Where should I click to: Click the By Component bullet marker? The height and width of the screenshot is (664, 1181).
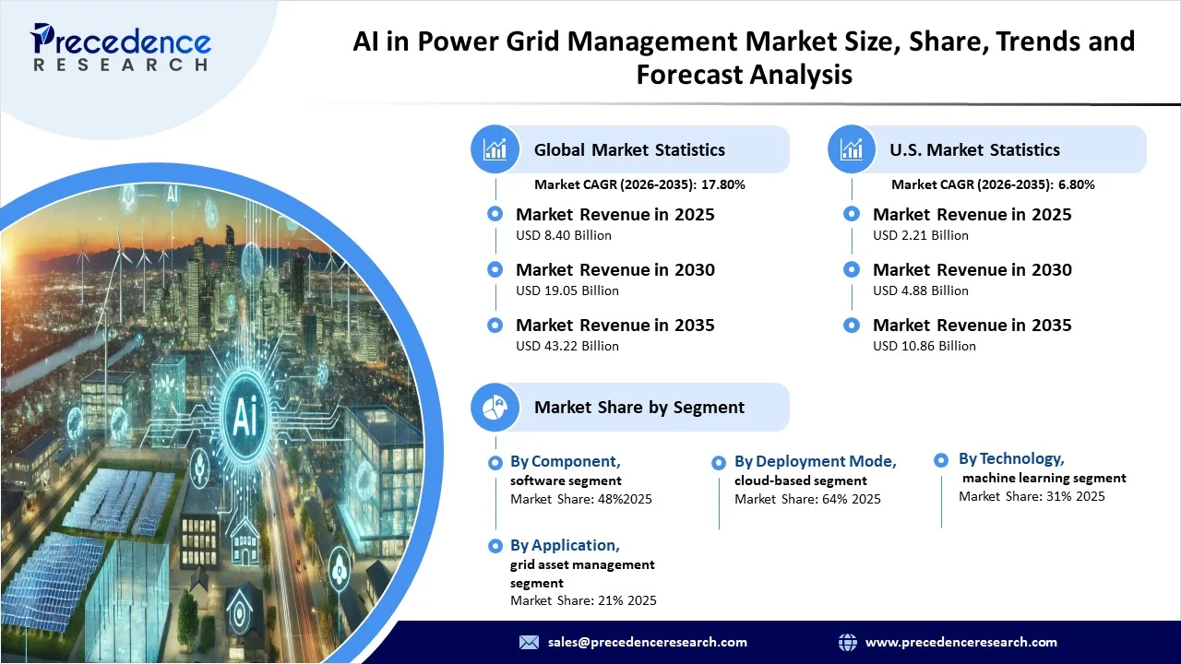495,461
